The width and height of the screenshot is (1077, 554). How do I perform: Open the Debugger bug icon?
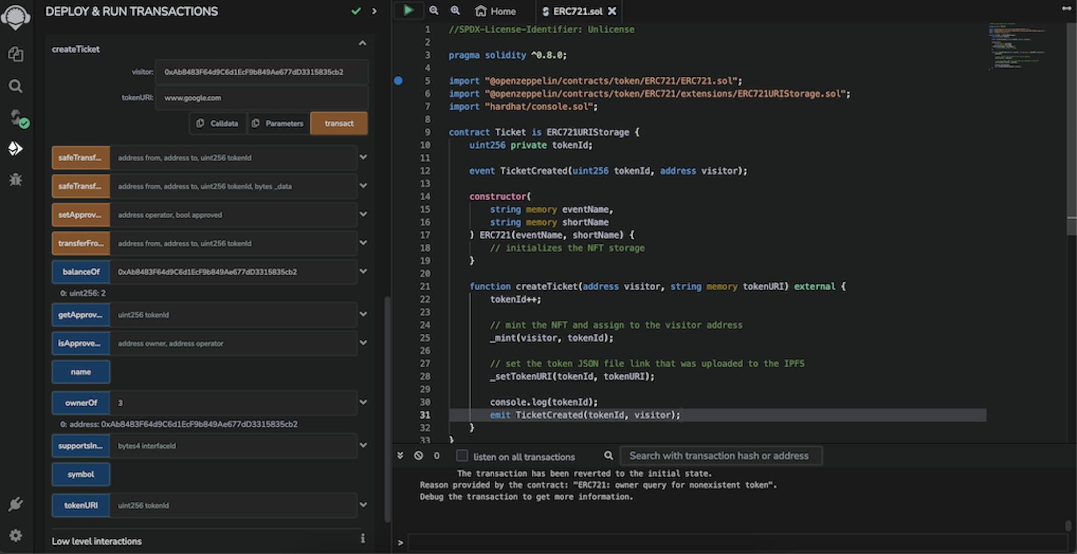click(x=16, y=180)
